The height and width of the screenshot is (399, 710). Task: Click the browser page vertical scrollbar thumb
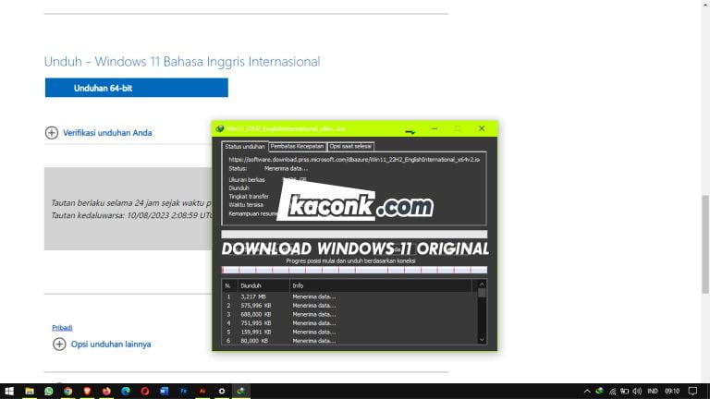coord(705,244)
